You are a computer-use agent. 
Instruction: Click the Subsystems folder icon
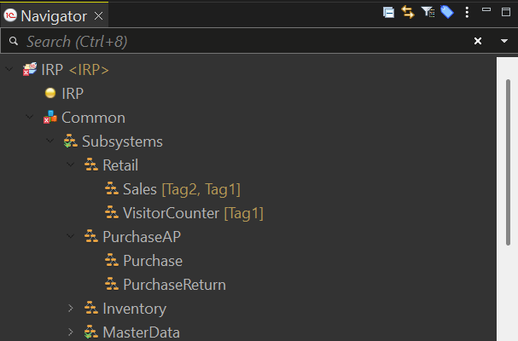click(70, 142)
